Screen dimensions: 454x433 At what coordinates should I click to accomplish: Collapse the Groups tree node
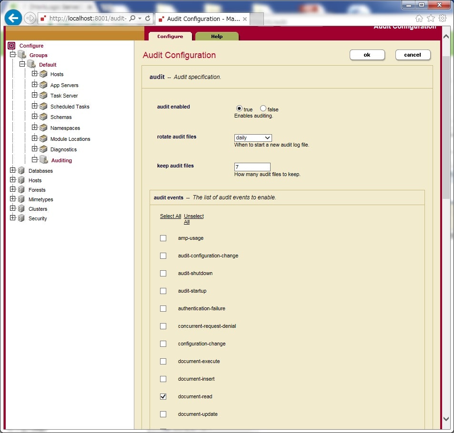(x=12, y=54)
